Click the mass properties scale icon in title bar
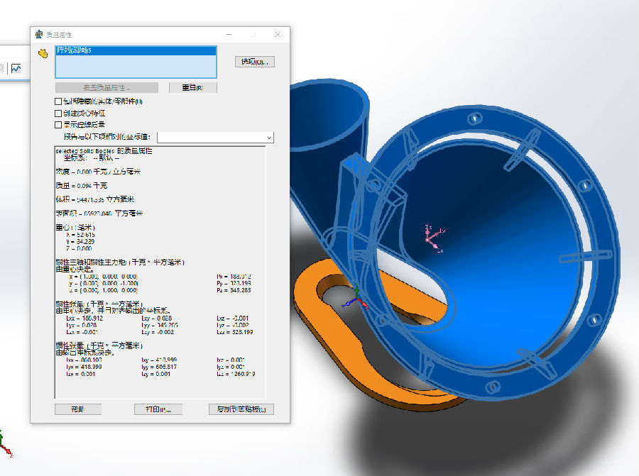The height and width of the screenshot is (476, 639). point(39,35)
